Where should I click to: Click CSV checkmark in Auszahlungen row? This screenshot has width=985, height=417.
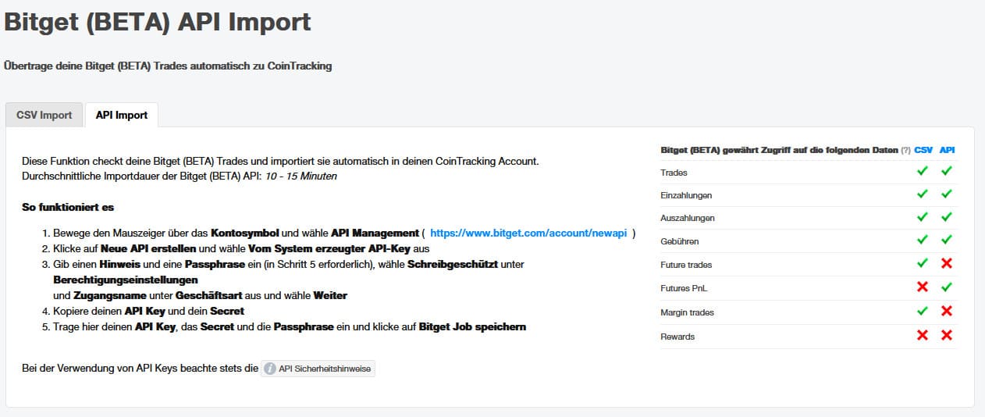coord(923,217)
